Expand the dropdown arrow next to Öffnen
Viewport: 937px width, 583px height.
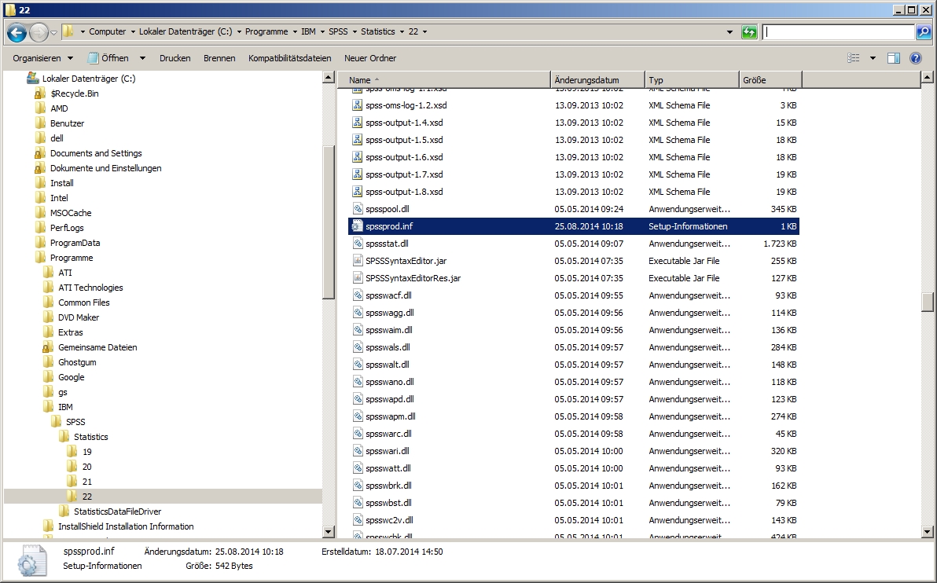(142, 58)
